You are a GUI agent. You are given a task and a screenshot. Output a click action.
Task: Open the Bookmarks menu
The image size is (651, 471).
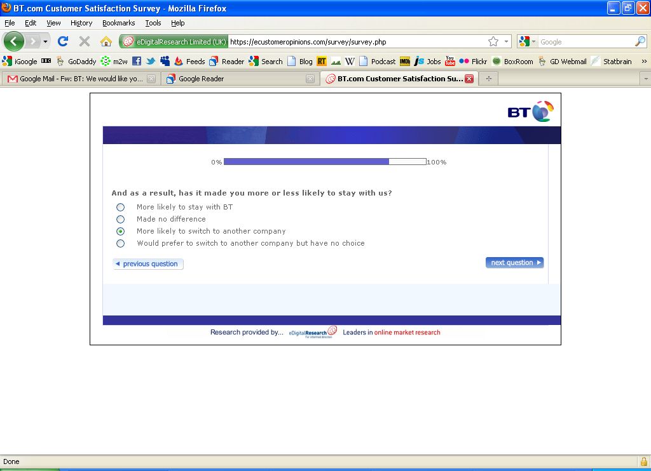coord(118,23)
